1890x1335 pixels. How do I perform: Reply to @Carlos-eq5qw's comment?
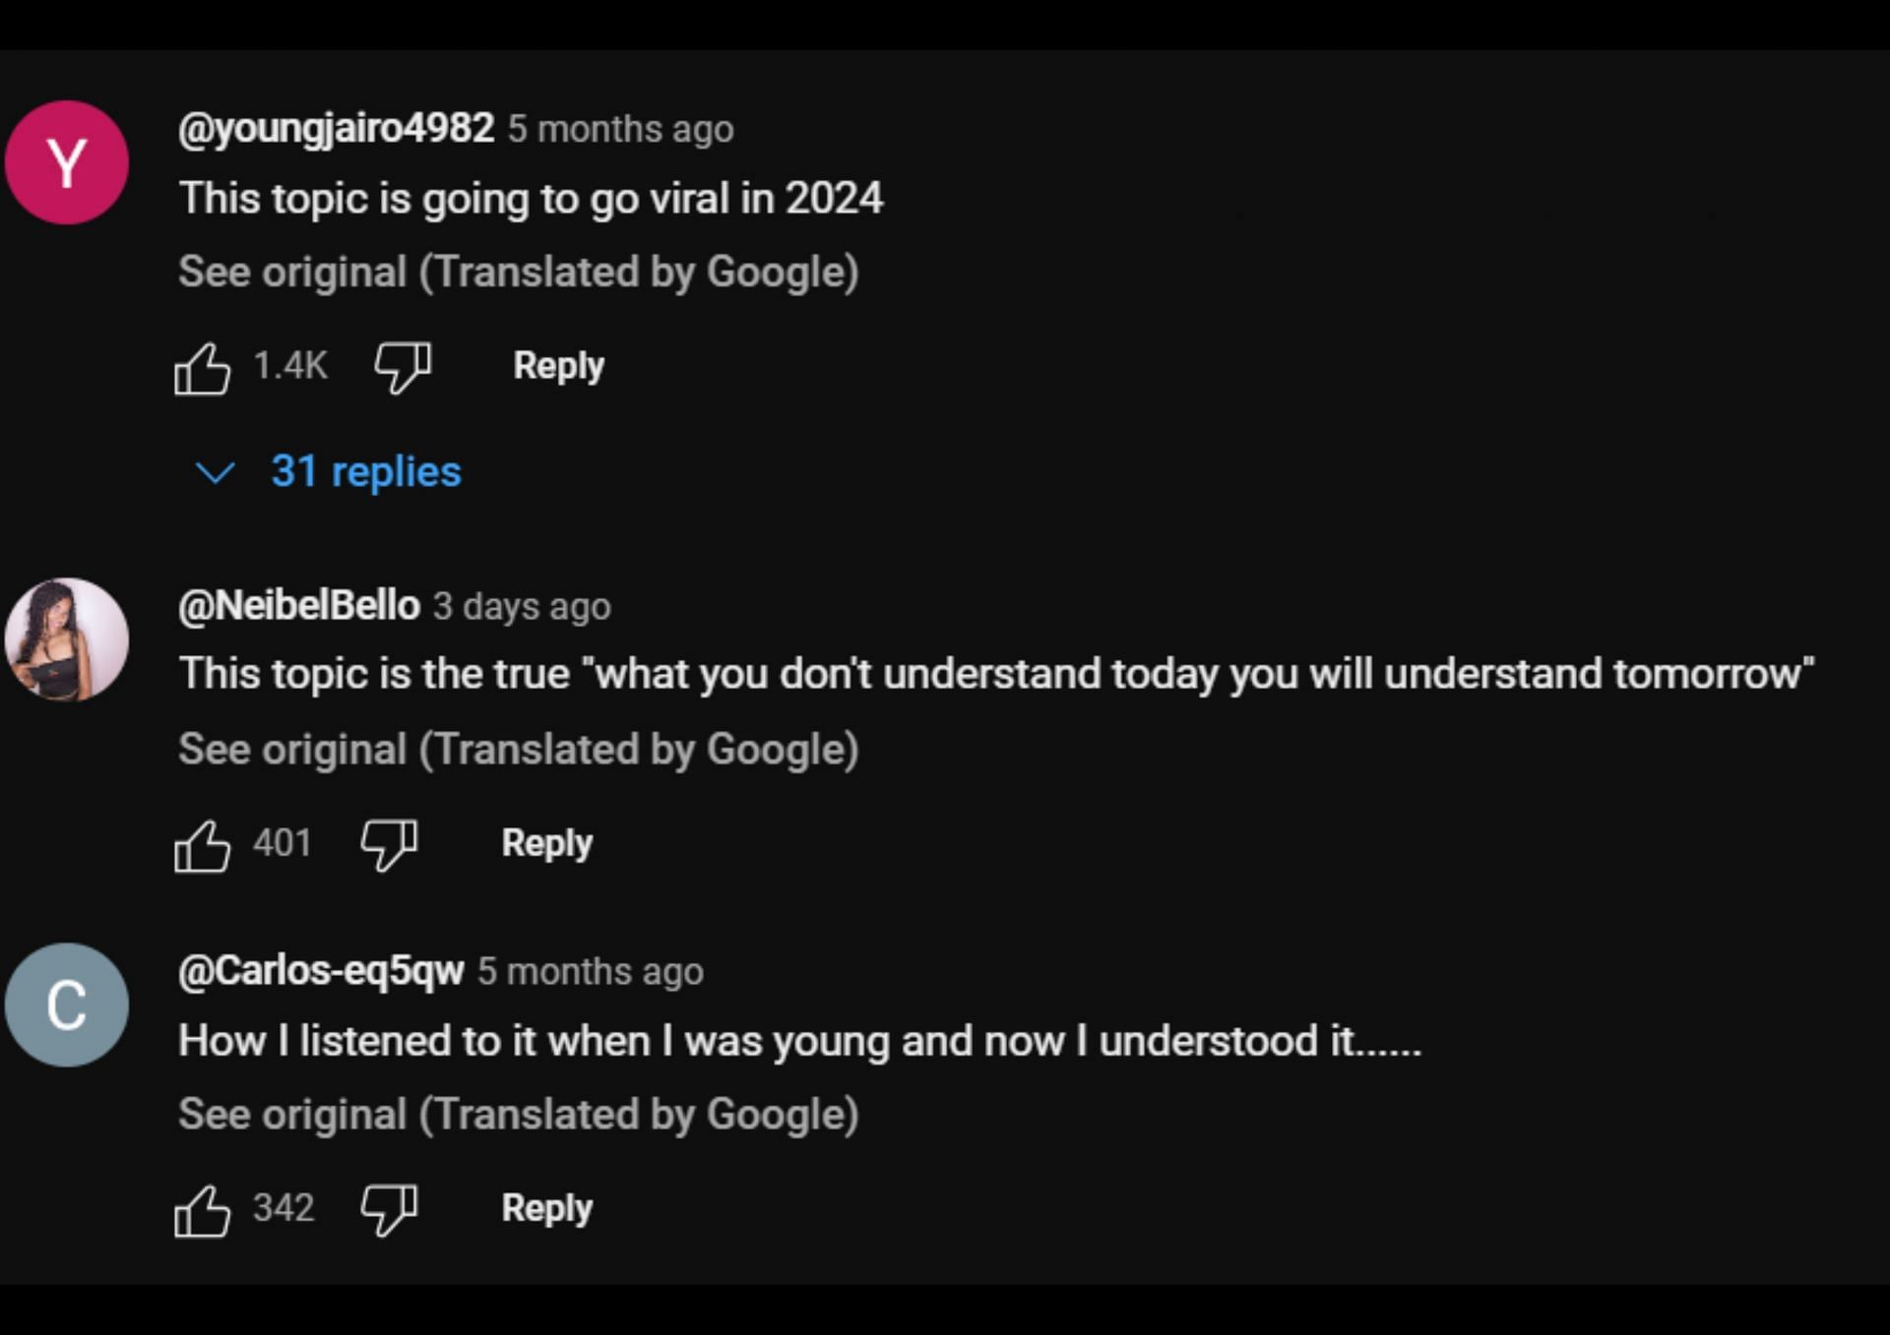point(546,1208)
